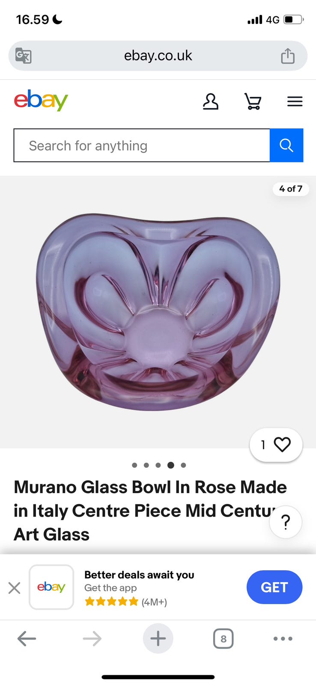The width and height of the screenshot is (316, 686).
Task: Open the browser more options menu
Action: tap(283, 638)
